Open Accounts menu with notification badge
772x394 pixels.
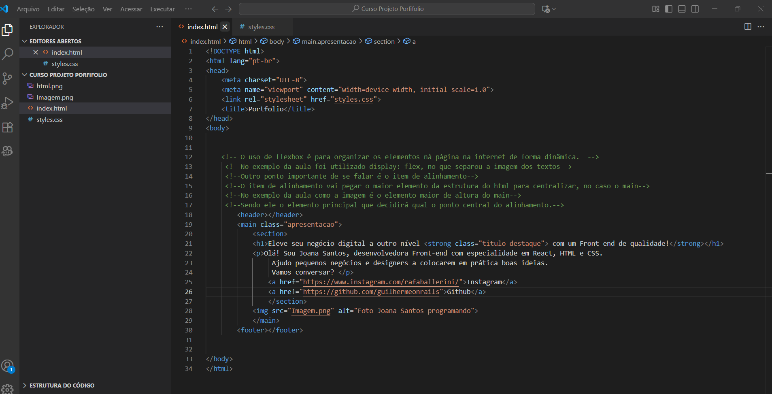point(7,366)
